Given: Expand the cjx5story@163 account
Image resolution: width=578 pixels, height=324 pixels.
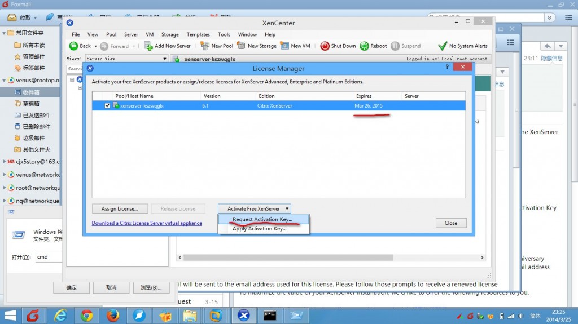Looking at the screenshot, I should point(4,161).
